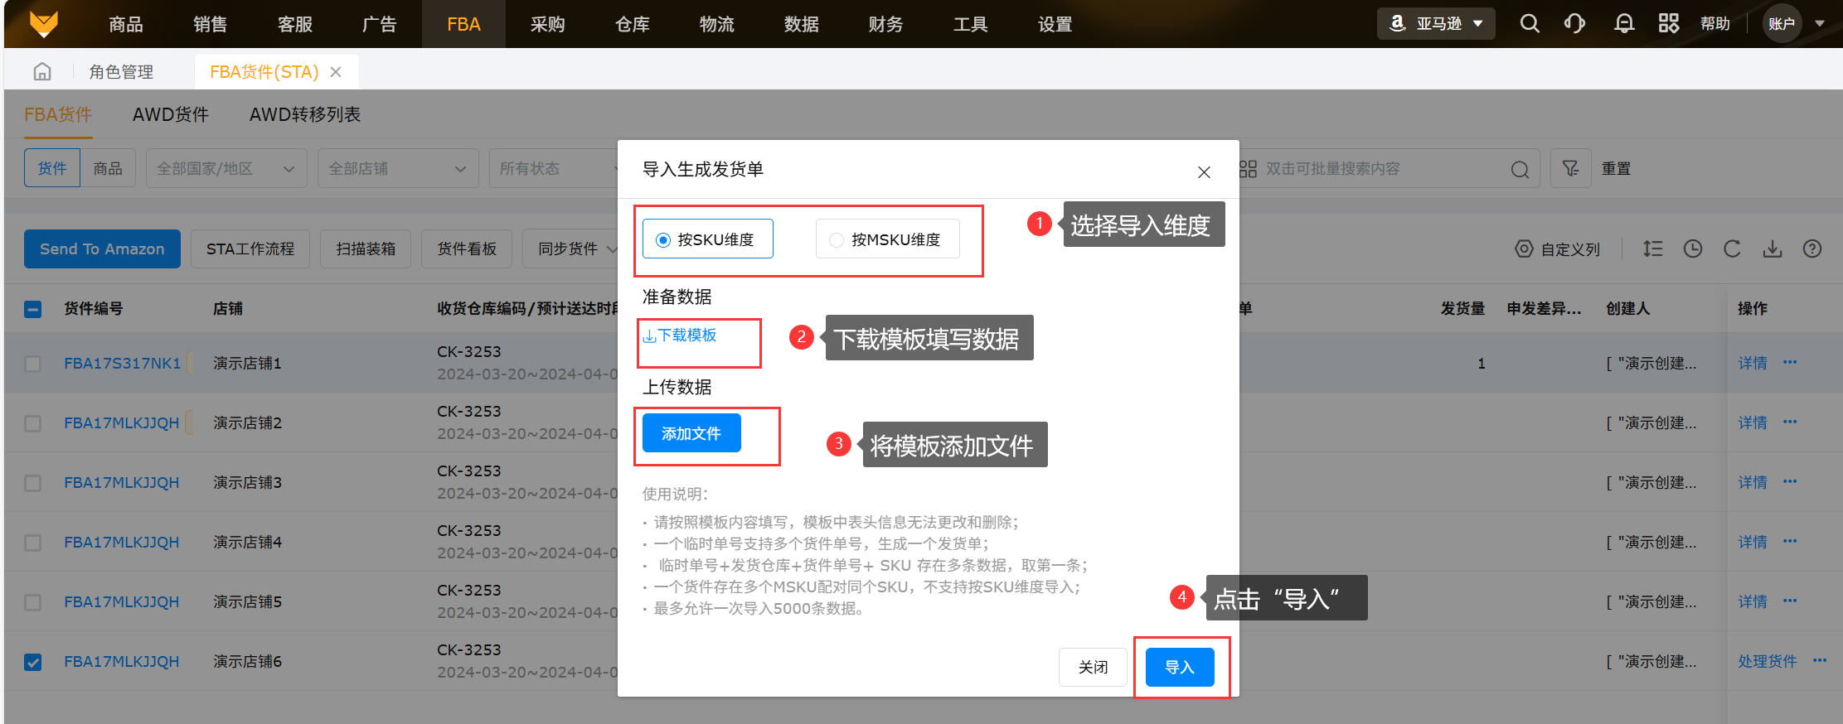
Task: Open the 处理货件 link for 演示店铺6
Action: (1768, 661)
